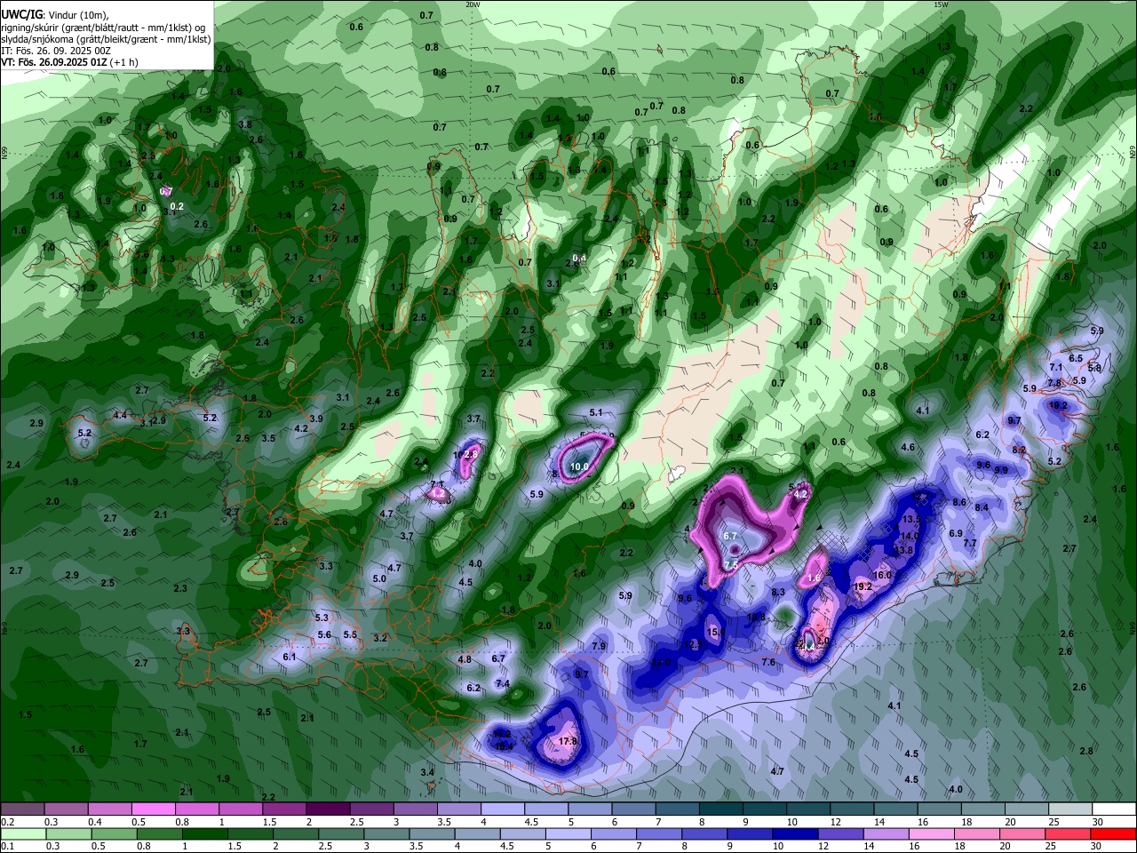
Task: Click the 17.8 precipitation value
Action: coord(568,741)
